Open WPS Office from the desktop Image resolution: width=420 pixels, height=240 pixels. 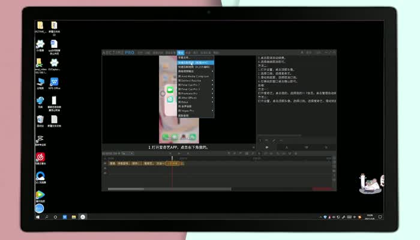coord(54,83)
